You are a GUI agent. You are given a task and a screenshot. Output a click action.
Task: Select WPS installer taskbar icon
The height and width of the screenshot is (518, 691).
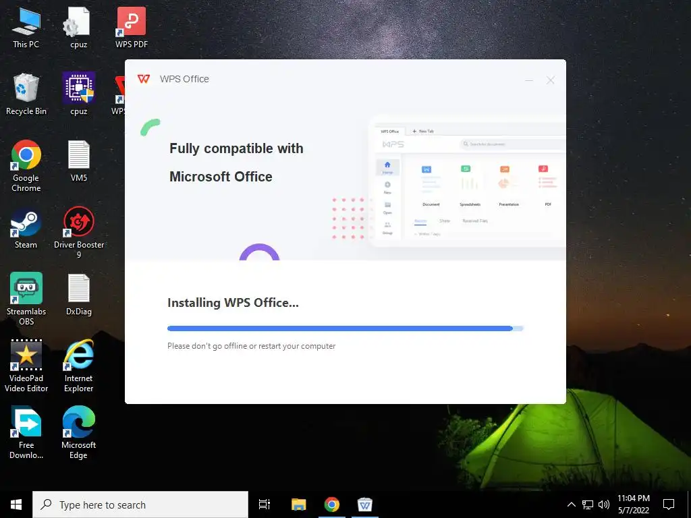pos(365,505)
